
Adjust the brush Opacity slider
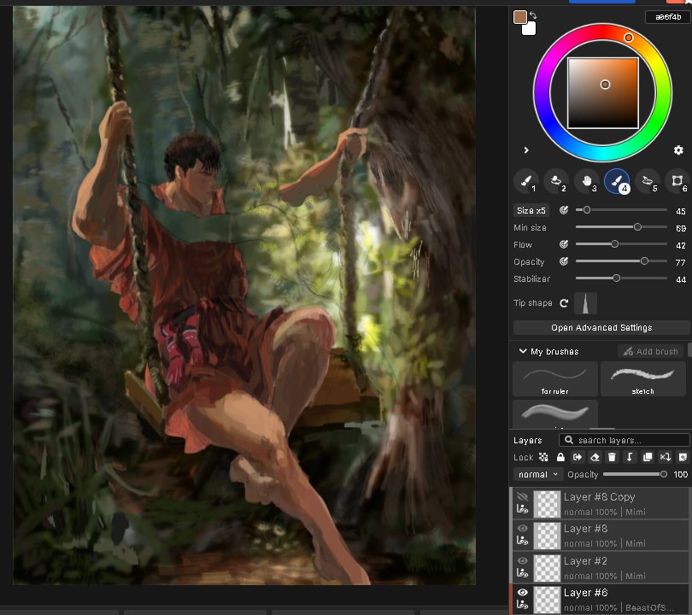[621, 261]
